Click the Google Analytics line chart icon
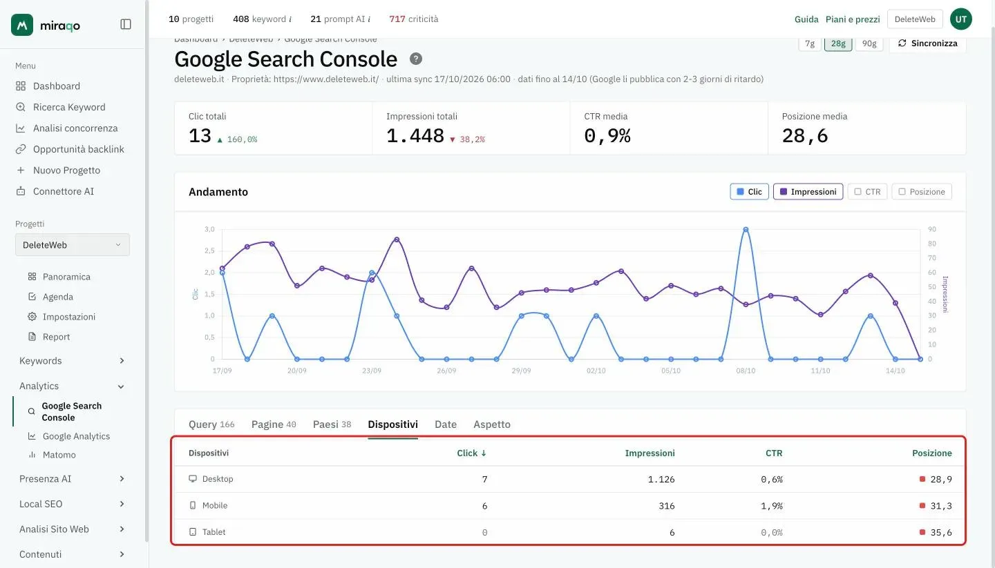 pos(32,436)
